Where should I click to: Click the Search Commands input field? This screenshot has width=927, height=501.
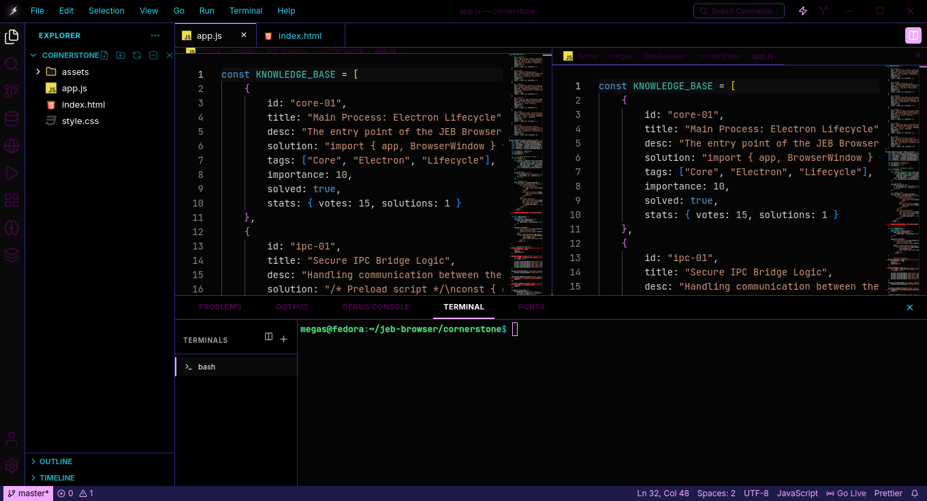pos(739,11)
